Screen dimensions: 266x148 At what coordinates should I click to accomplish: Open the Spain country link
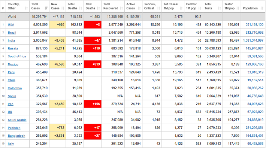[12, 96]
